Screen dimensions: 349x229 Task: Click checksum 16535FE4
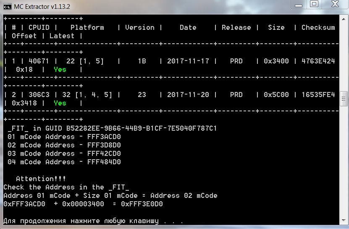click(x=318, y=95)
